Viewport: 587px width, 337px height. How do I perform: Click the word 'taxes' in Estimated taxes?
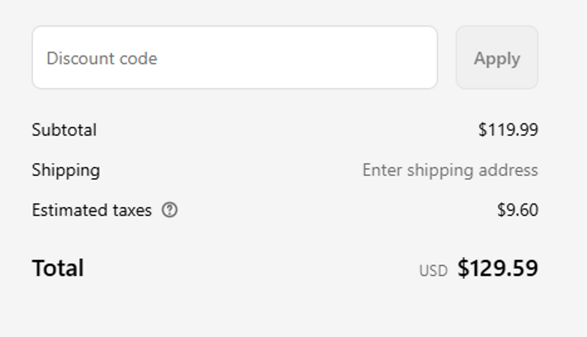tap(130, 211)
